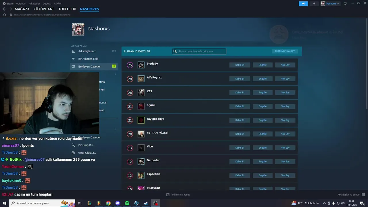Accept Derbeder's invite
Viewport: 368px width, 207px height.
click(x=240, y=162)
